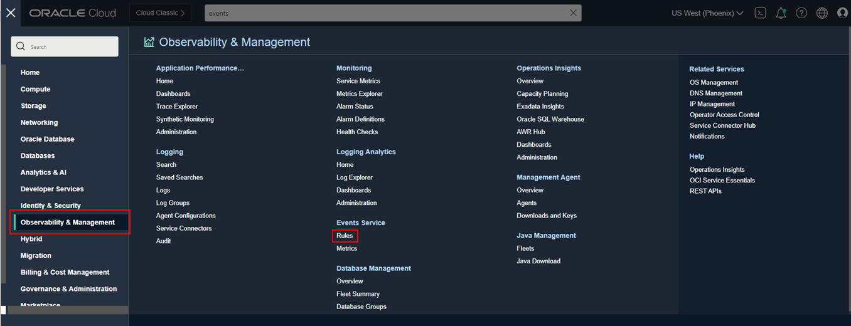Open Log Explorer under Logging Analytics
Screen dimensions: 851x326
click(355, 177)
